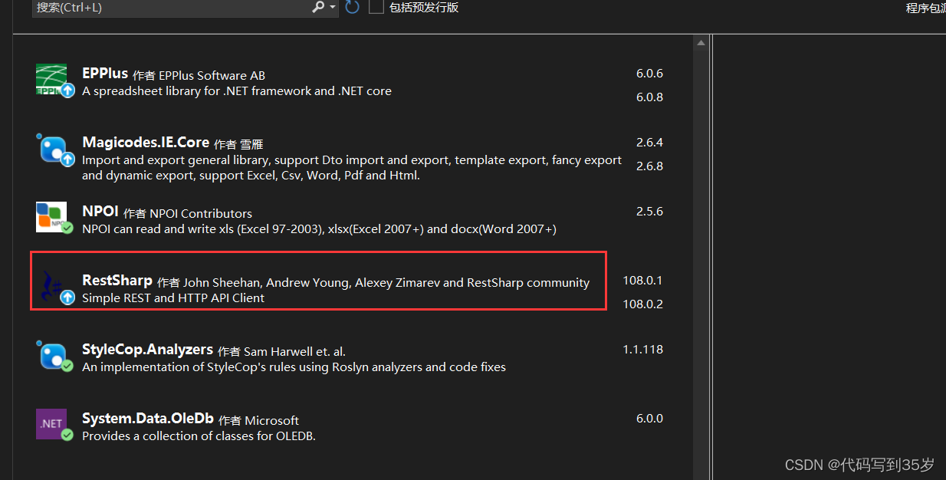Viewport: 946px width, 480px height.
Task: Click RestSharp available version 108.0.2
Action: pyautogui.click(x=642, y=304)
